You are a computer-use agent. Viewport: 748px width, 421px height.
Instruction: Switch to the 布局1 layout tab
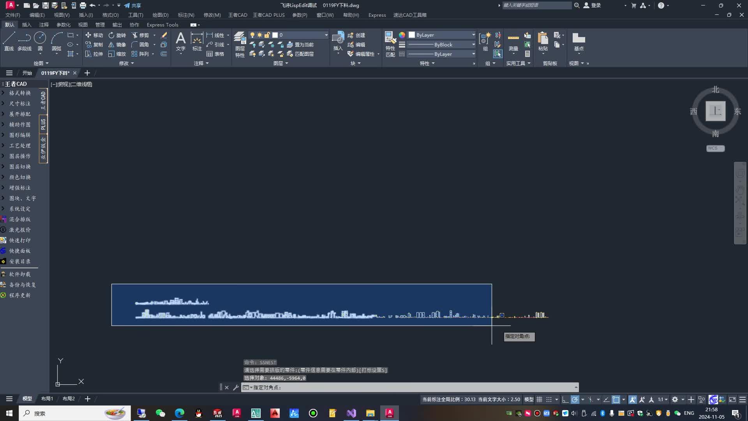pyautogui.click(x=47, y=398)
